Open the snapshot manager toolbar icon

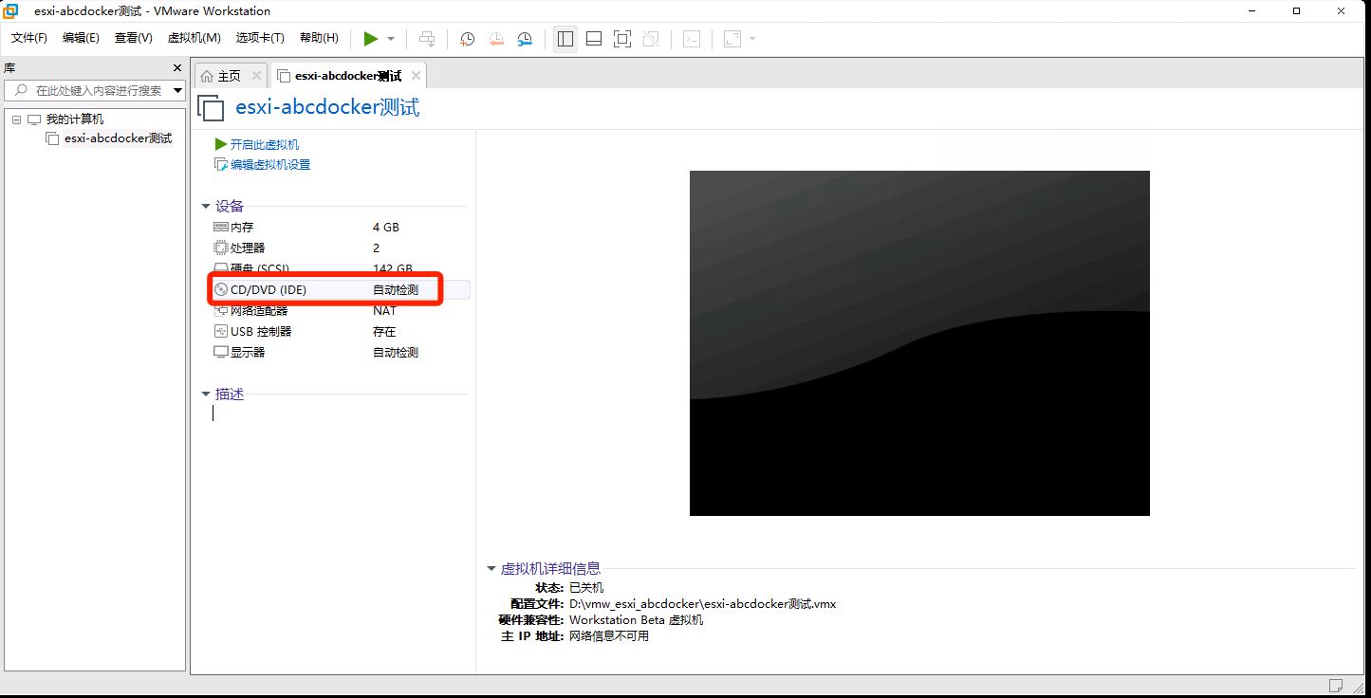(x=525, y=39)
